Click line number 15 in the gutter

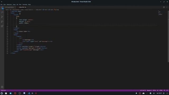coord(7,35)
